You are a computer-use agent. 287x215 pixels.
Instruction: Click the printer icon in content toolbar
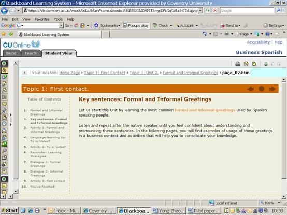(238, 64)
